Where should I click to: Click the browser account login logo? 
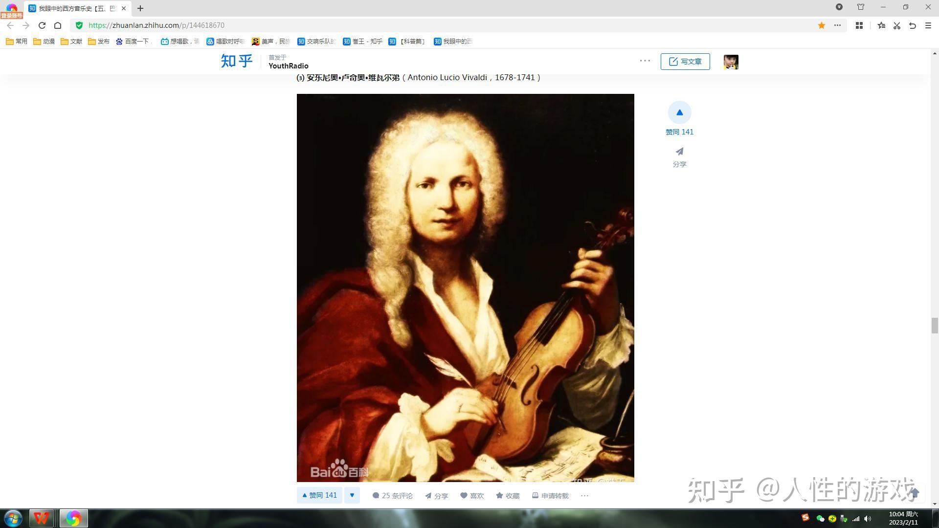pyautogui.click(x=11, y=10)
